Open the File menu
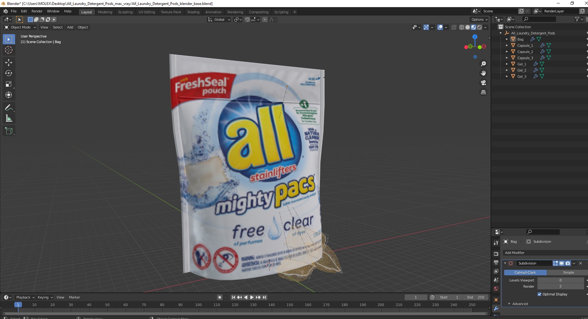 coord(14,11)
